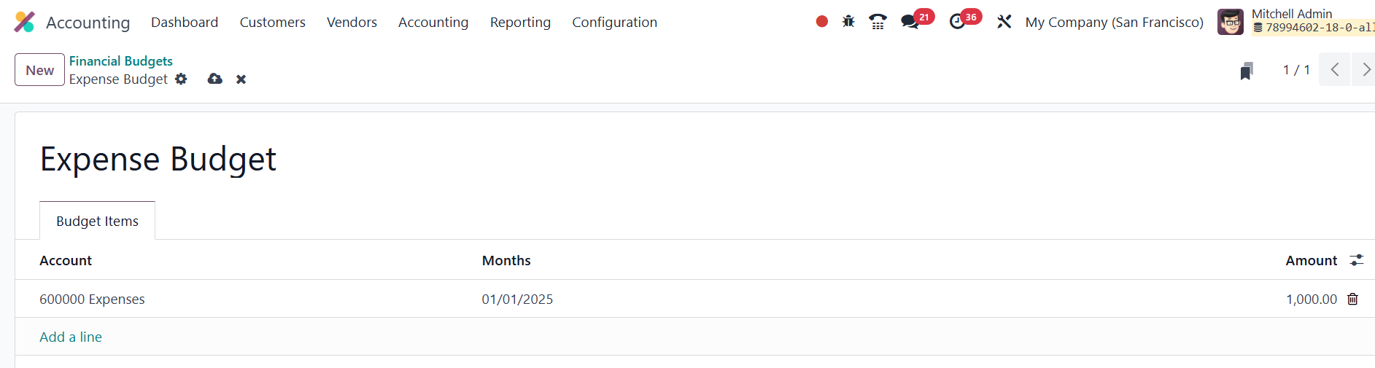This screenshot has height=368, width=1375.
Task: Click the New button
Action: pyautogui.click(x=39, y=70)
